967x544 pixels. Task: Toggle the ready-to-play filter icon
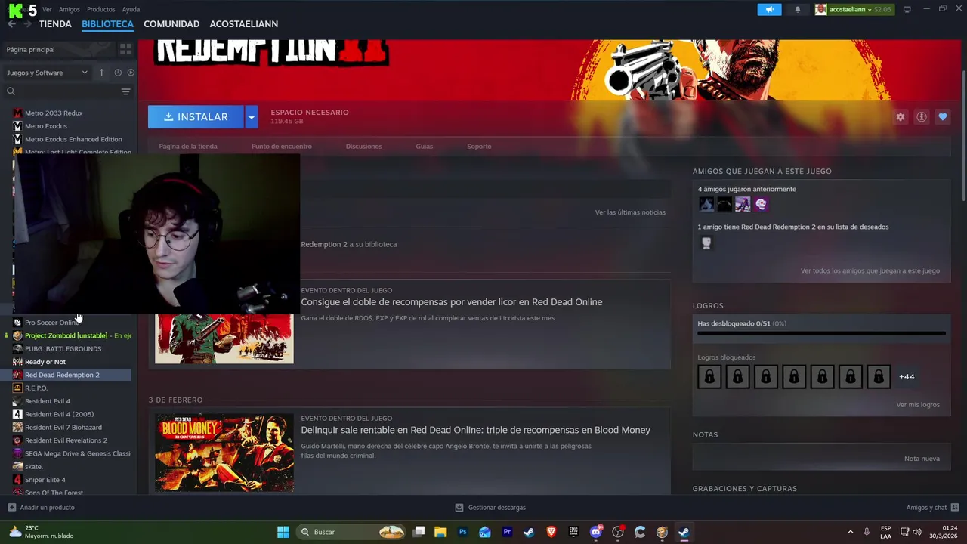click(x=131, y=73)
